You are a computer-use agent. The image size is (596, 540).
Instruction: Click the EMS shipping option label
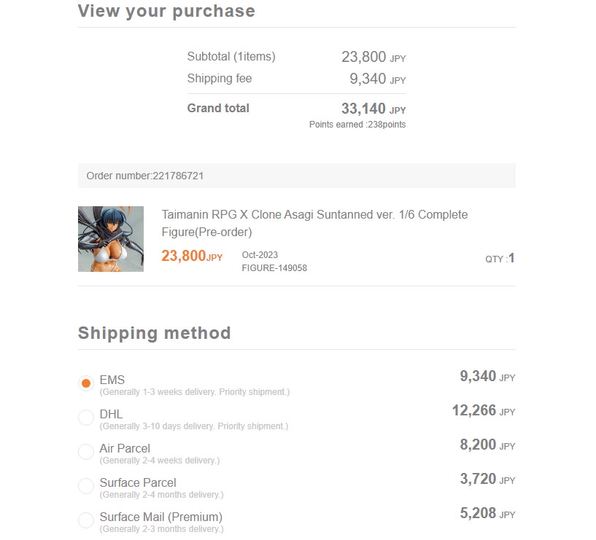click(112, 380)
